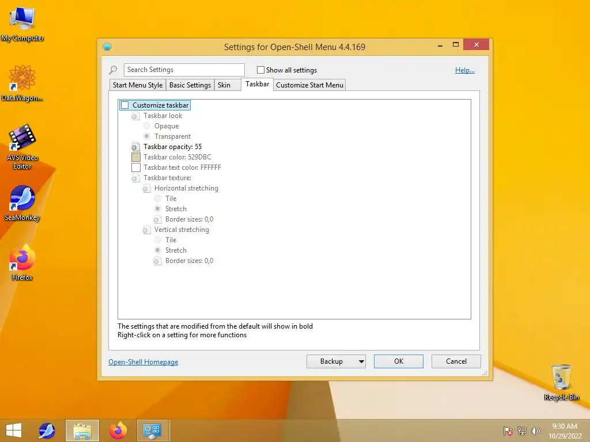Select the SeaMonkey desktop shortcut

pos(22,203)
